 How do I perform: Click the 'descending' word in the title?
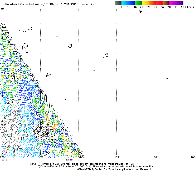click(87, 4)
